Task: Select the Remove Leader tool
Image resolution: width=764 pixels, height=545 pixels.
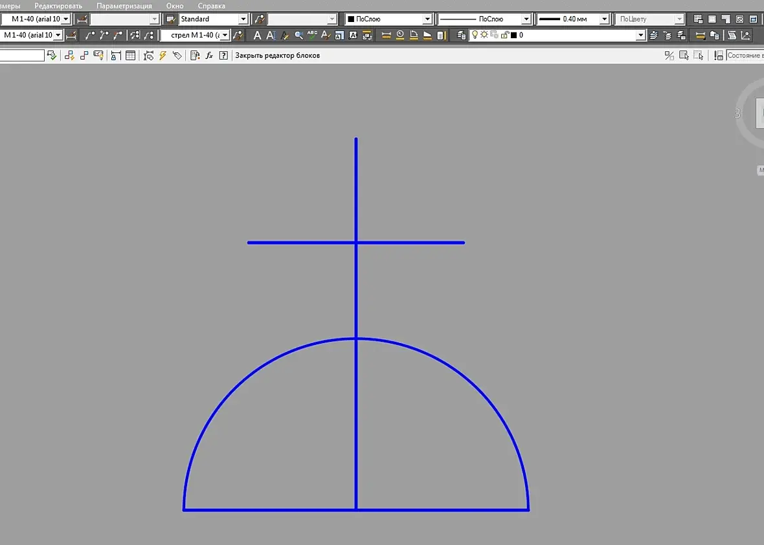Action: [x=118, y=35]
